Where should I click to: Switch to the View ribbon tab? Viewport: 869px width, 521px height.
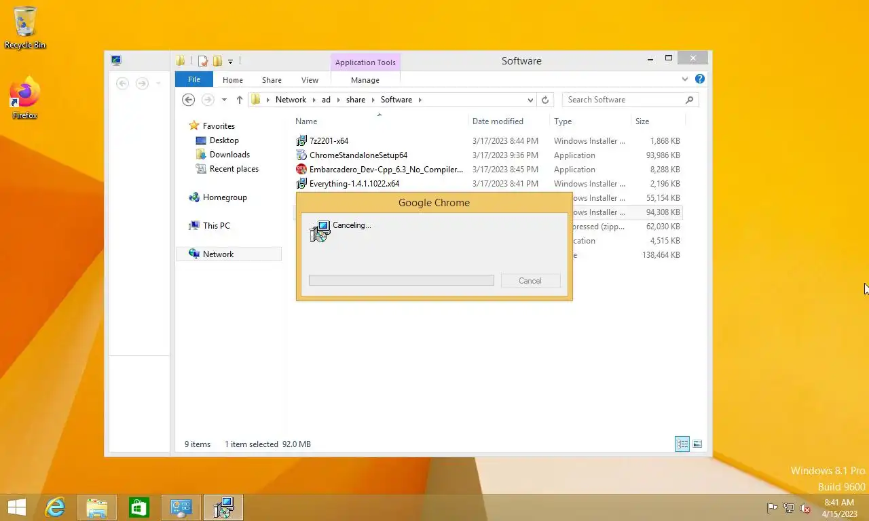310,80
